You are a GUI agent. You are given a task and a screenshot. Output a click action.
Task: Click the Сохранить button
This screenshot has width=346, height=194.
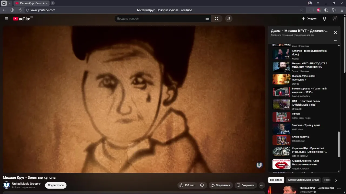point(245,185)
